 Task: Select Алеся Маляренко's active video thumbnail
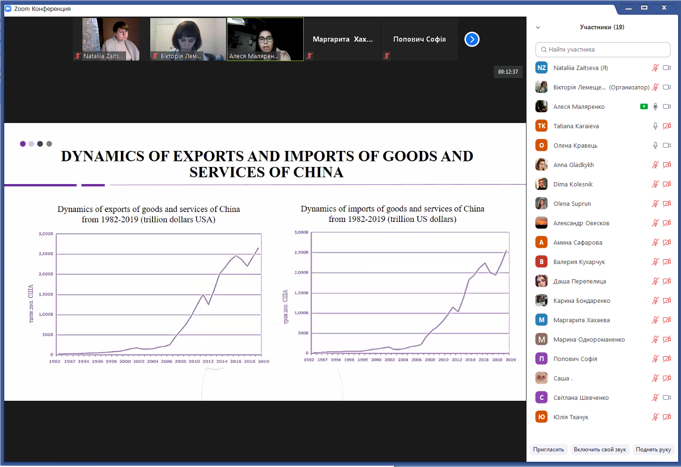point(265,39)
